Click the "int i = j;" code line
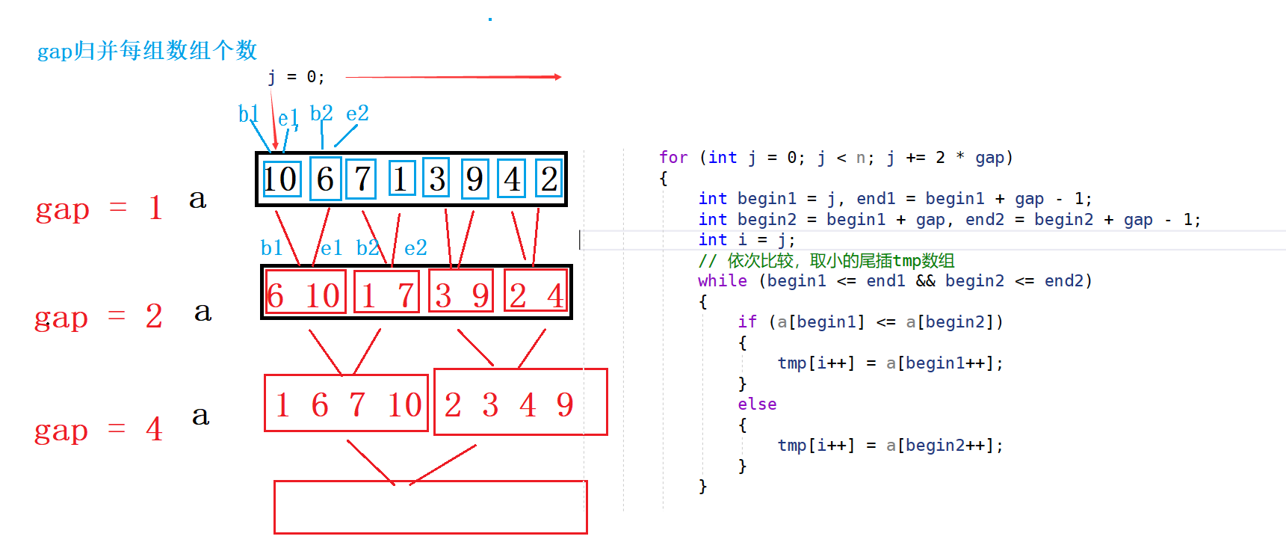1286x557 pixels. [746, 240]
